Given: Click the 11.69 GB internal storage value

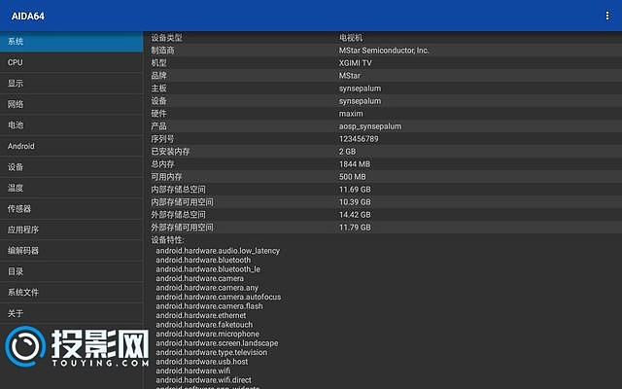Looking at the screenshot, I should (355, 190).
